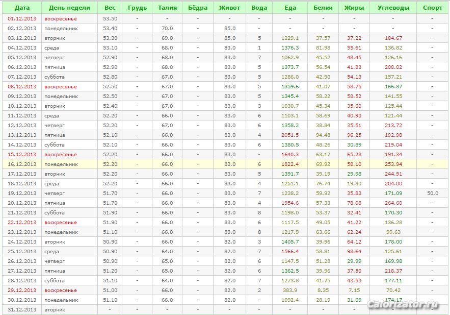
Task: Click the Талия column header
Action: [167, 8]
